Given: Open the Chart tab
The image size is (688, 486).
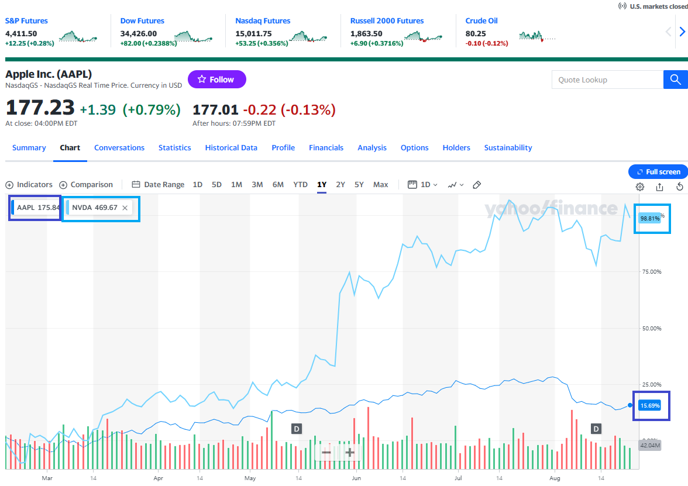Looking at the screenshot, I should [x=70, y=148].
